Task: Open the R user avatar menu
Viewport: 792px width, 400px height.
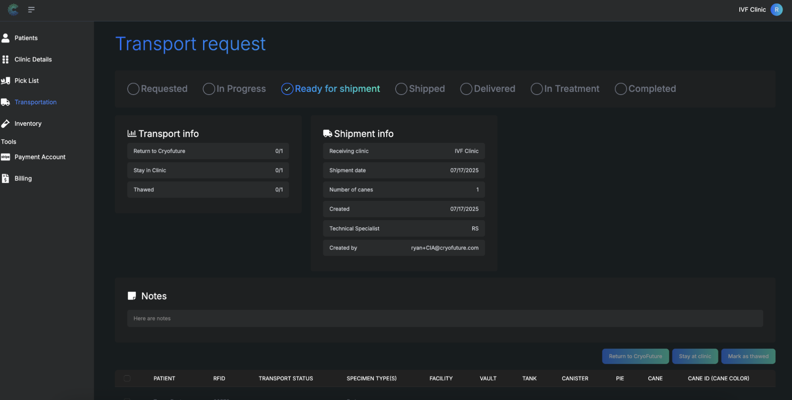Action: coord(776,9)
